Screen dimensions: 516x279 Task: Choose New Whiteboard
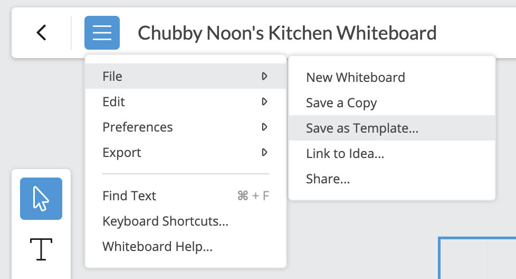coord(392,77)
